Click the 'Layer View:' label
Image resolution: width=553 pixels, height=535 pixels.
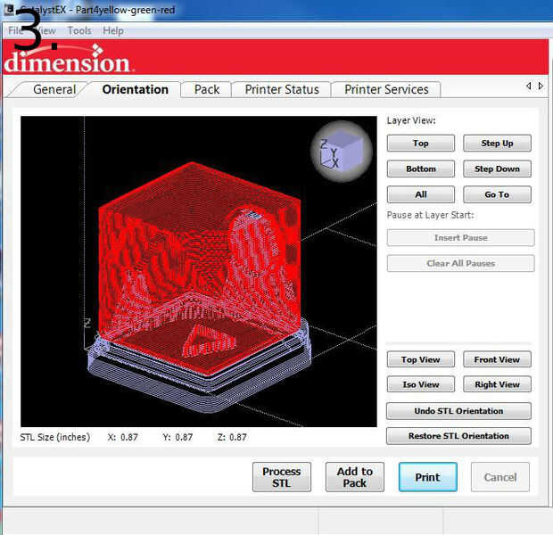click(x=411, y=120)
